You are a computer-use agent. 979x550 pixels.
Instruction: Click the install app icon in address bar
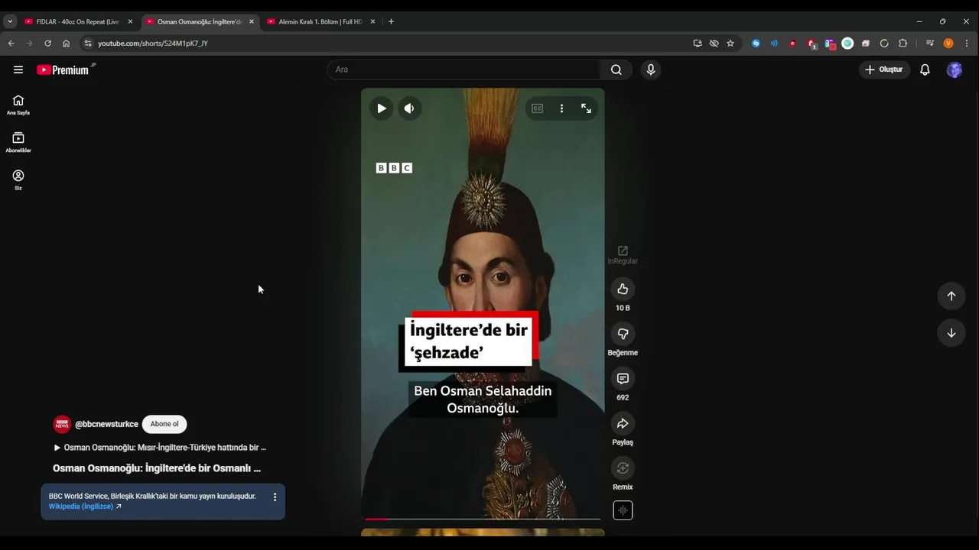point(698,44)
